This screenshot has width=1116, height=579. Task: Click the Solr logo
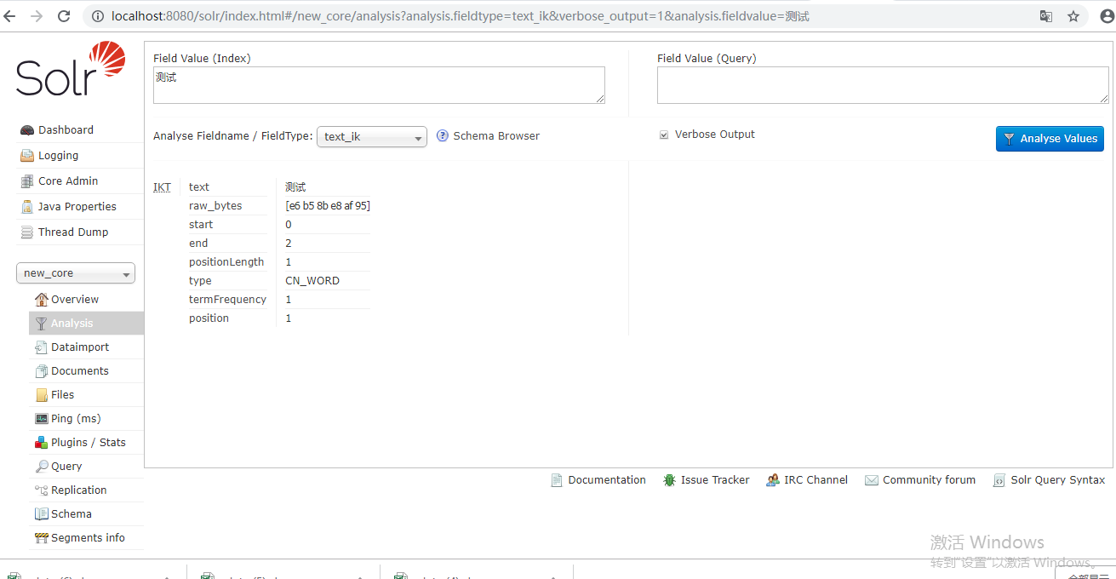(71, 69)
